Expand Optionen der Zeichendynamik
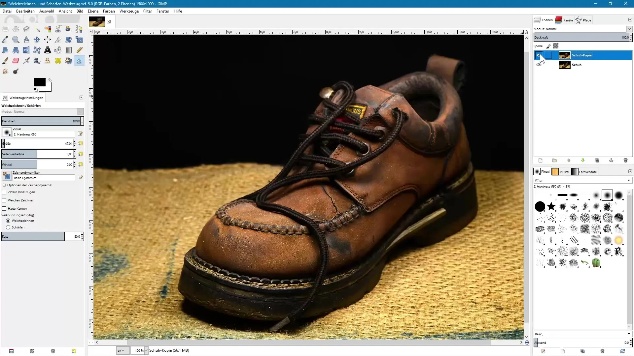 point(4,185)
